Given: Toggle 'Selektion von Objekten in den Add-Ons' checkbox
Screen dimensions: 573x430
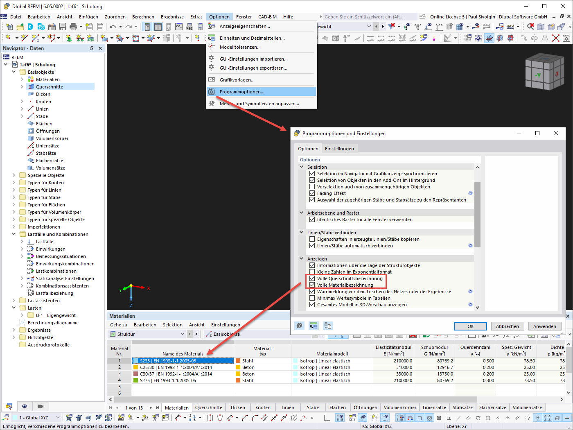Looking at the screenshot, I should point(312,180).
